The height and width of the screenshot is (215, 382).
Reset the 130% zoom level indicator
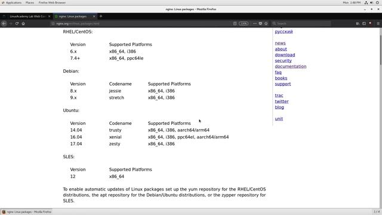(244, 24)
